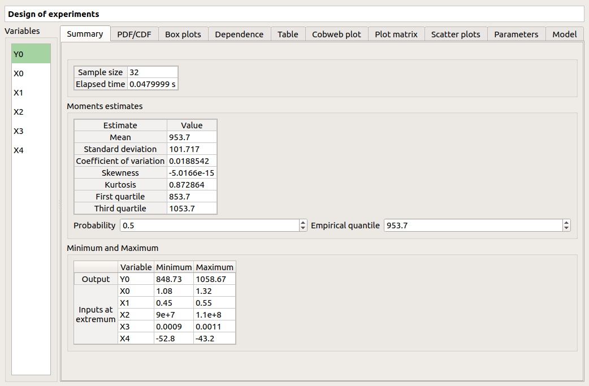Select variable X1 in Variables list
This screenshot has height=386, width=589.
pos(31,93)
